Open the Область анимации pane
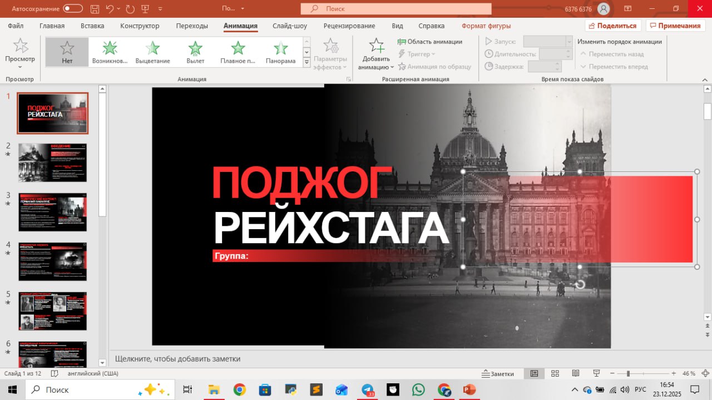This screenshot has width=712, height=400. (430, 41)
